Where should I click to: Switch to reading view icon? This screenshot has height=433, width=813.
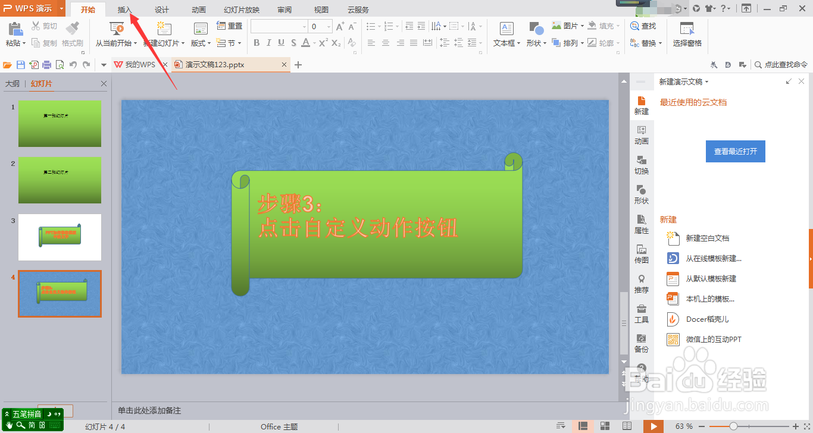click(x=627, y=426)
